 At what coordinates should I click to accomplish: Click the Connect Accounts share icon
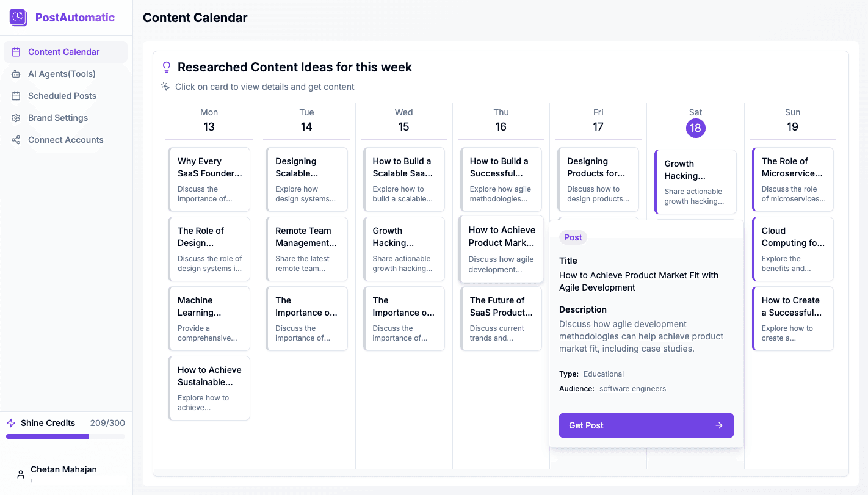tap(16, 140)
